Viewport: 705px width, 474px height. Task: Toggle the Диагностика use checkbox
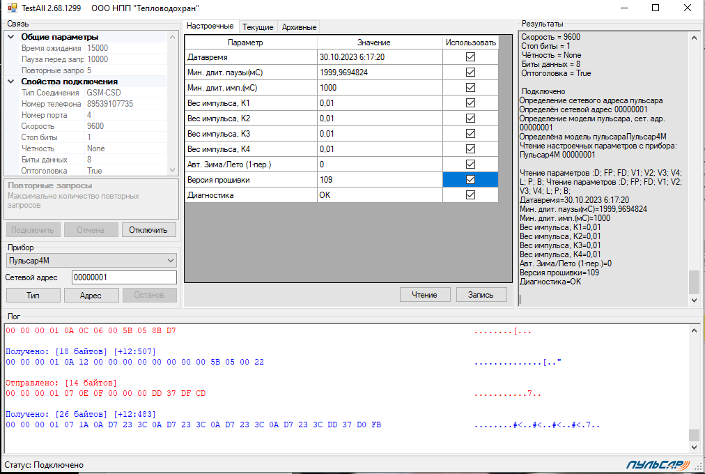pyautogui.click(x=470, y=194)
